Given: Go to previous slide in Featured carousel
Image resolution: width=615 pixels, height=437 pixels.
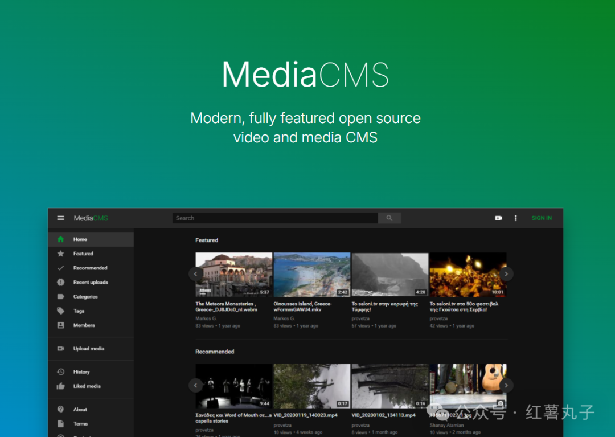Looking at the screenshot, I should [x=195, y=274].
